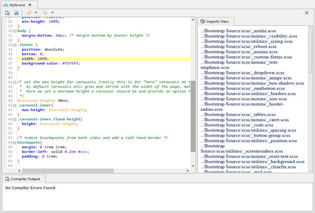The height and width of the screenshot is (213, 315).
Task: Collapse the .carousel-inner rule fold marker
Action: pos(15,105)
